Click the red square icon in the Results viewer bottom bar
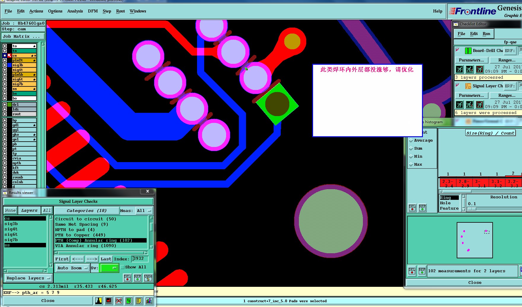Screen dimensions: 522x307 point(109,301)
